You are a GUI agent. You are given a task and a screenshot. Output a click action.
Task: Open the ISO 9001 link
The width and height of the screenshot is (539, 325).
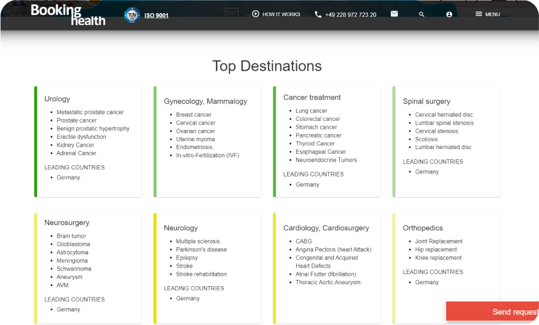156,16
